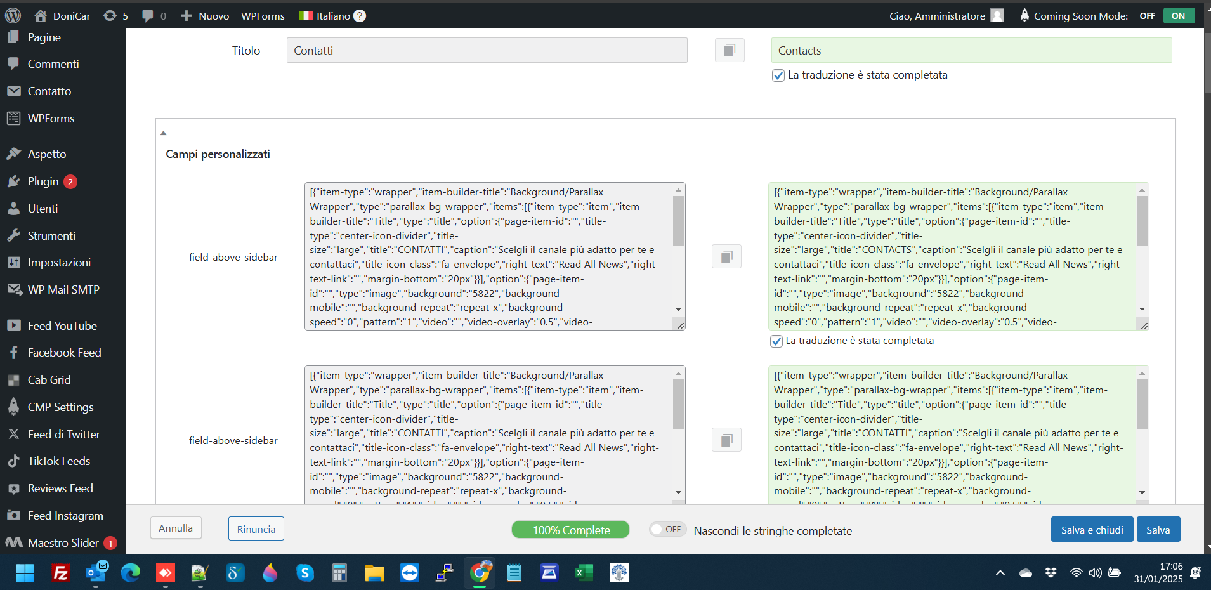This screenshot has height=590, width=1211.
Task: Click the Annulla button
Action: tap(176, 528)
